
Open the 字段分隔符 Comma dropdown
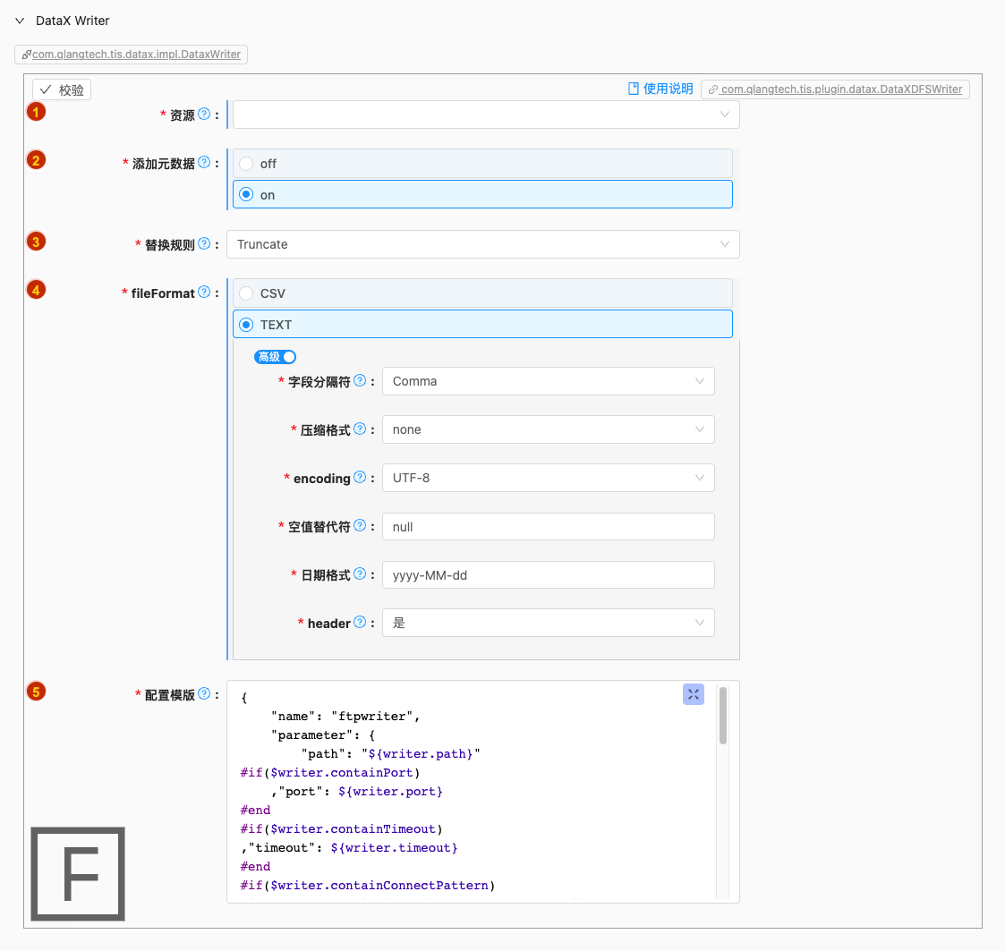549,381
